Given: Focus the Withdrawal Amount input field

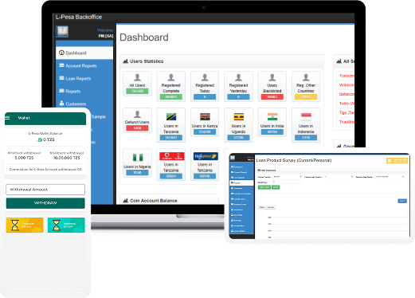Looking at the screenshot, I should point(45,190).
